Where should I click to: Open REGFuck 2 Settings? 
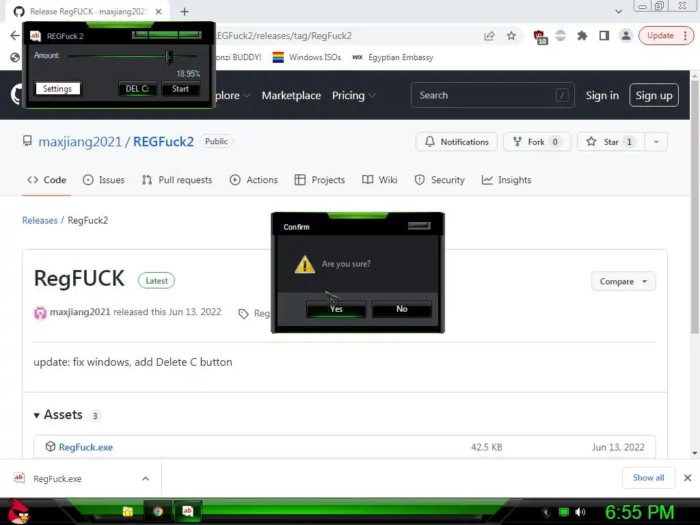pos(57,88)
